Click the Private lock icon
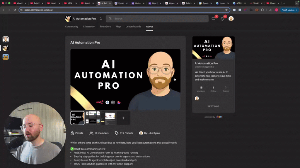This screenshot has height=168, width=300. [x=72, y=133]
